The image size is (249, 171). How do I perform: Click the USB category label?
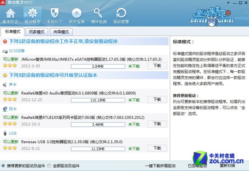coord(13,133)
